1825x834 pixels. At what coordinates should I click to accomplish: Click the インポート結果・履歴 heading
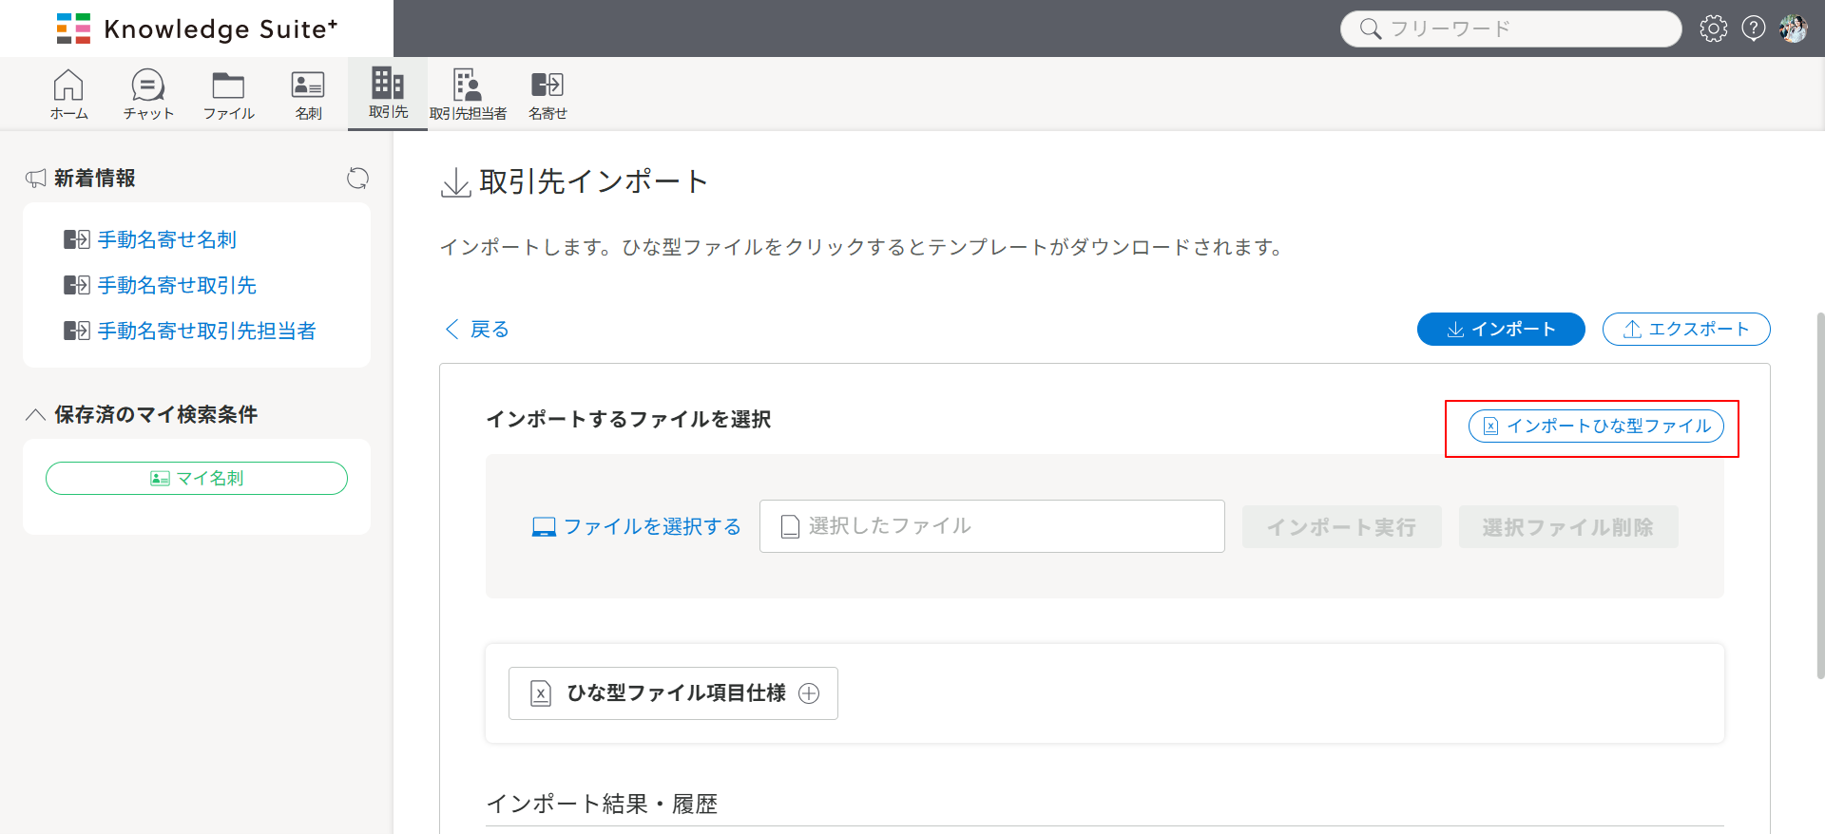click(x=602, y=804)
